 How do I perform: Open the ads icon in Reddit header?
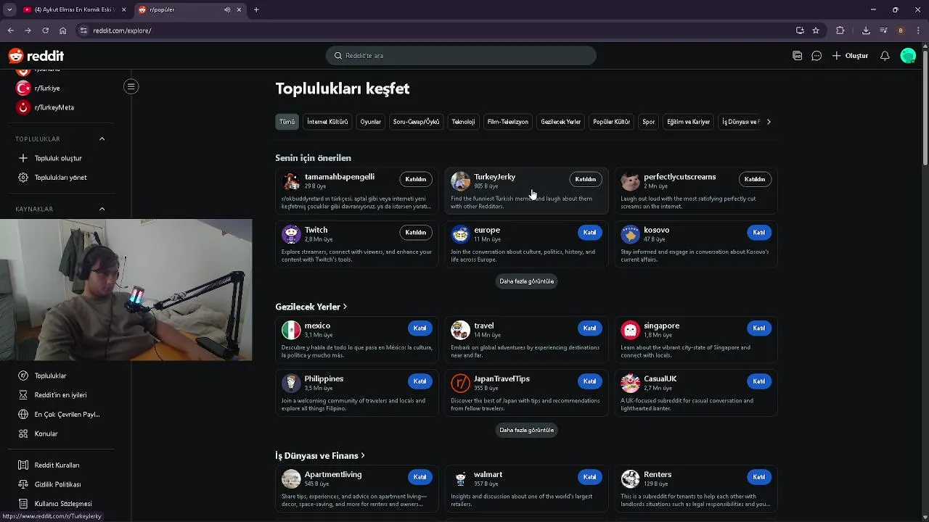coord(797,56)
